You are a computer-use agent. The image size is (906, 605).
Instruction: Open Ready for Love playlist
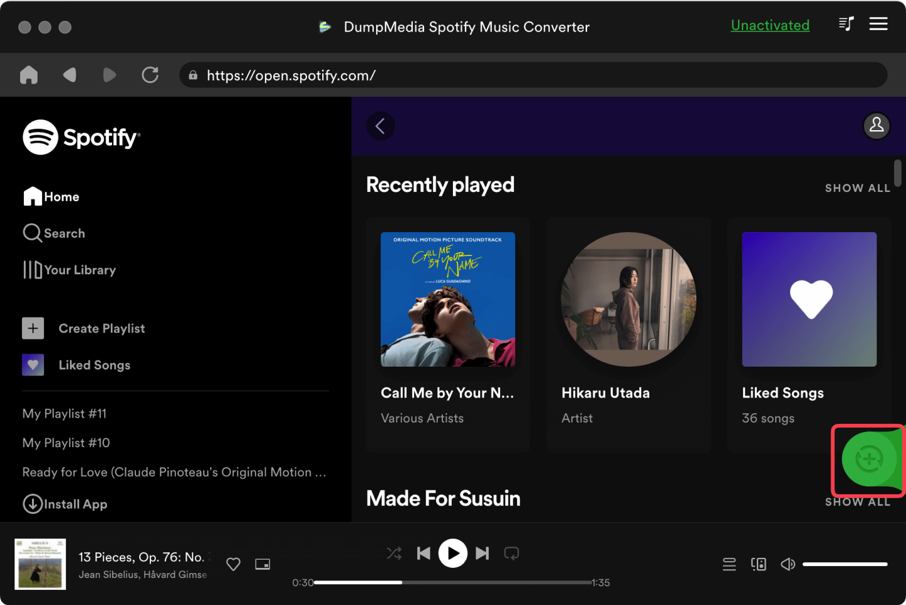tap(174, 472)
